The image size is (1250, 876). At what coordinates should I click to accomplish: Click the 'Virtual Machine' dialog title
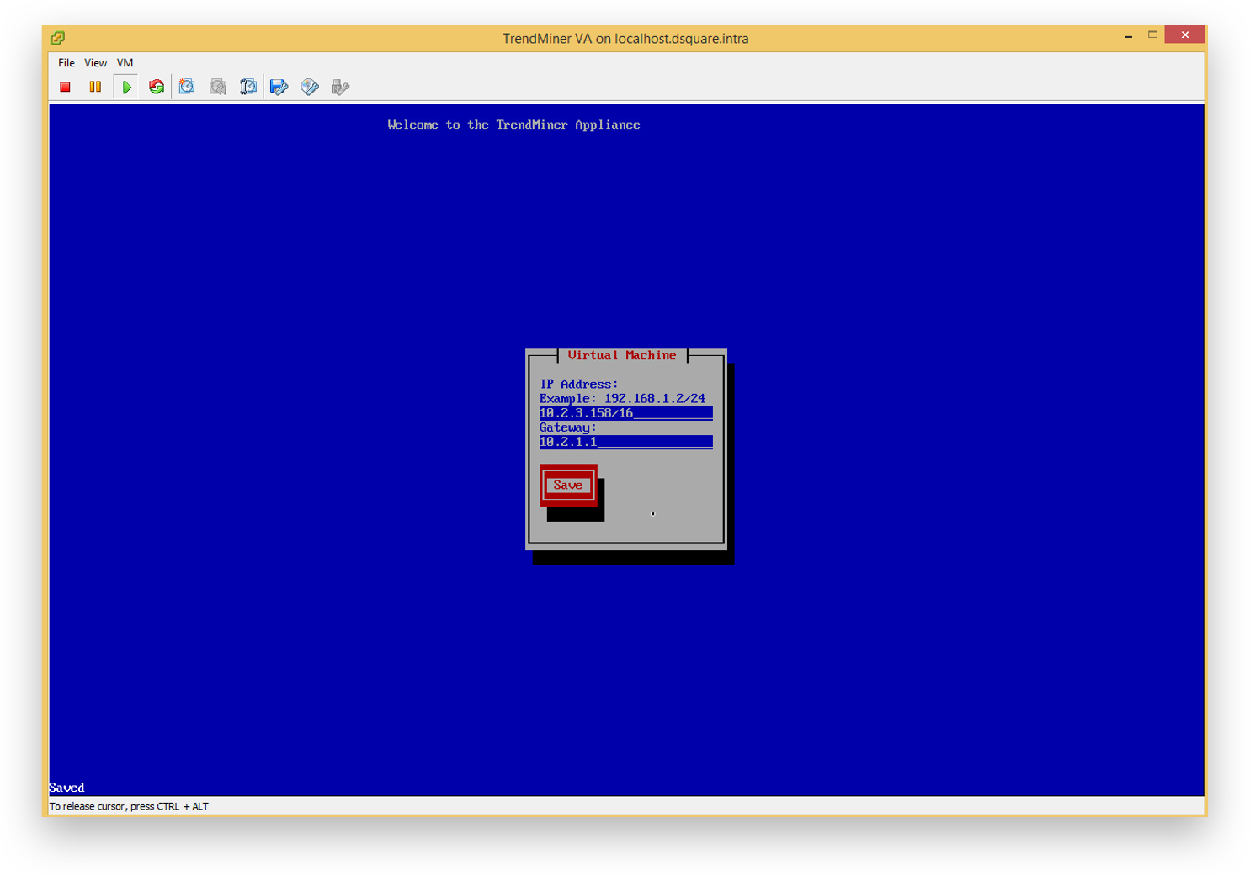click(x=622, y=356)
